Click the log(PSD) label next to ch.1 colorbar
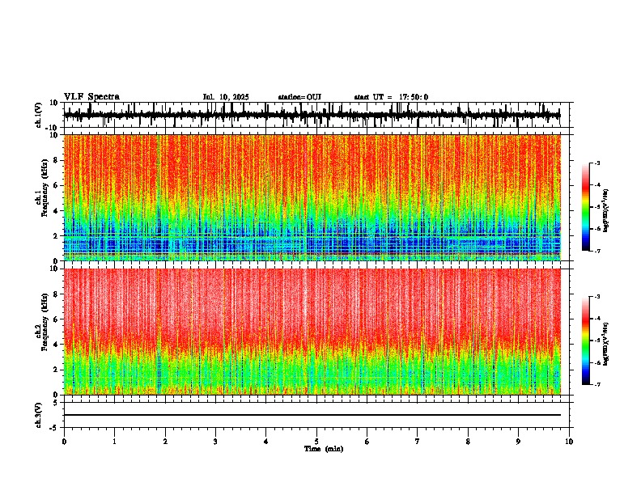This screenshot has width=641, height=495. click(x=606, y=211)
